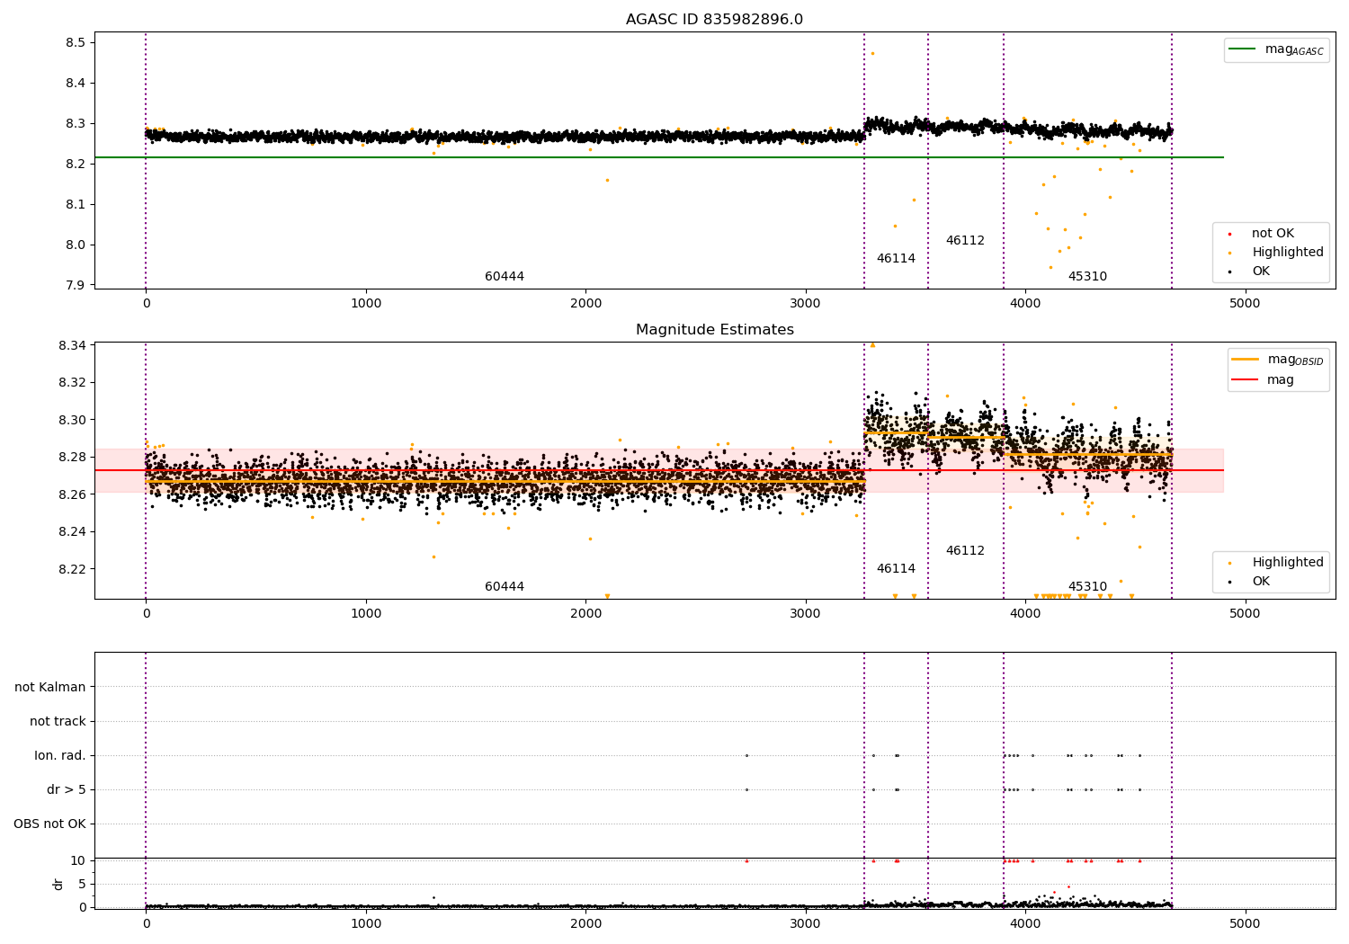
Task: Click the red line sample beside "mag" legend entry
Action: click(x=1246, y=380)
